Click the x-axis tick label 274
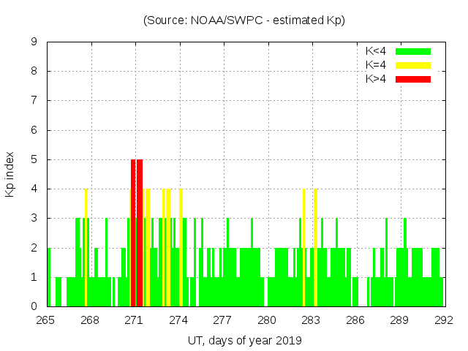The width and height of the screenshot is (468, 351). (178, 320)
